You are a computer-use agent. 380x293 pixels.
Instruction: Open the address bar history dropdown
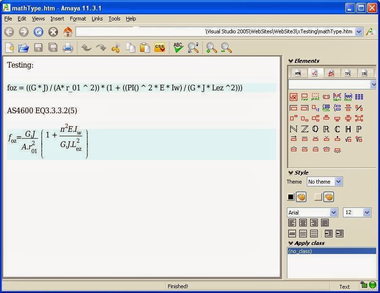359,32
